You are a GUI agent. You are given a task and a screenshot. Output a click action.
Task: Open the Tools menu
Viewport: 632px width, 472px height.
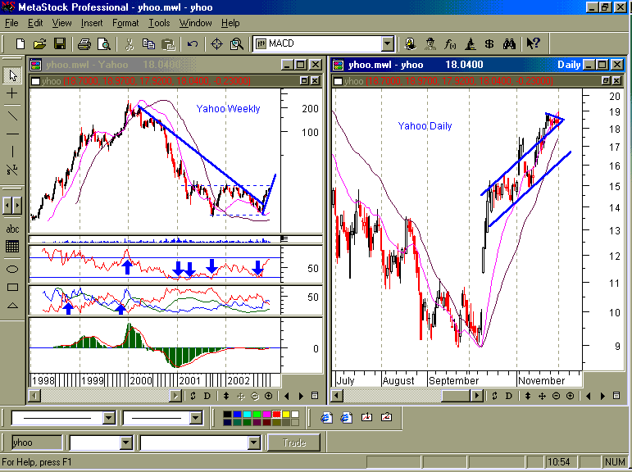(159, 24)
